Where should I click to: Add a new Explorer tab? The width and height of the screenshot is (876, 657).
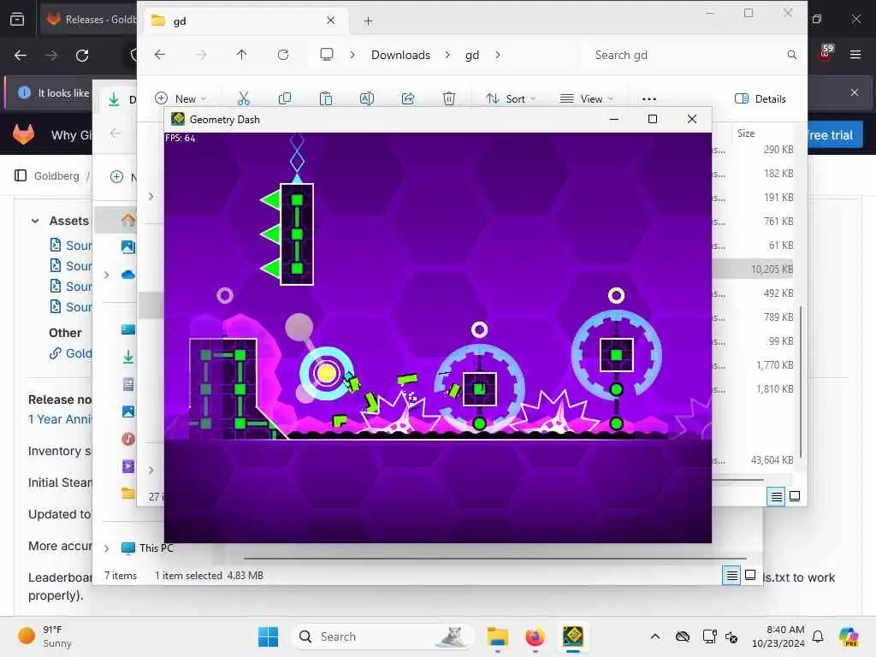click(368, 21)
